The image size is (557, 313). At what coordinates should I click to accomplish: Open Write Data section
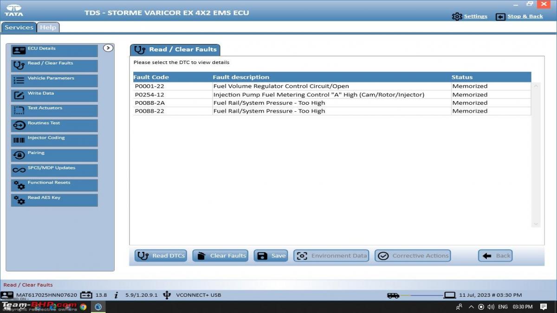[54, 96]
